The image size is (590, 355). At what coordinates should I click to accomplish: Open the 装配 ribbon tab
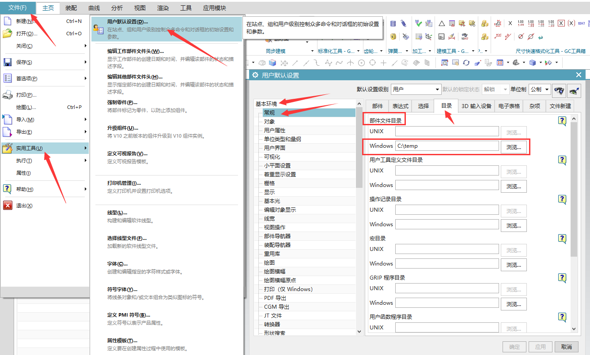coord(71,8)
